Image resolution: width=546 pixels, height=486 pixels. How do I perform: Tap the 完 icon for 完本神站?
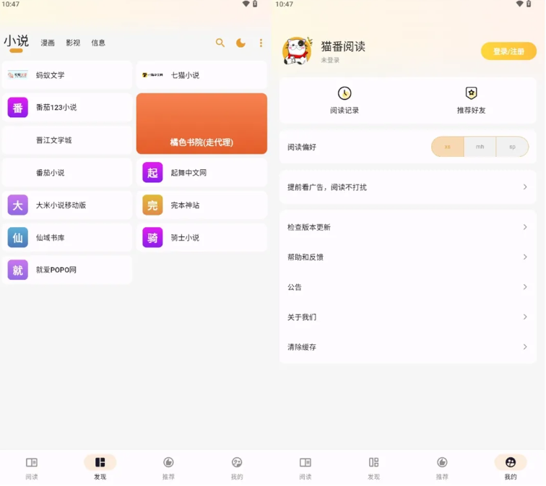coord(152,205)
